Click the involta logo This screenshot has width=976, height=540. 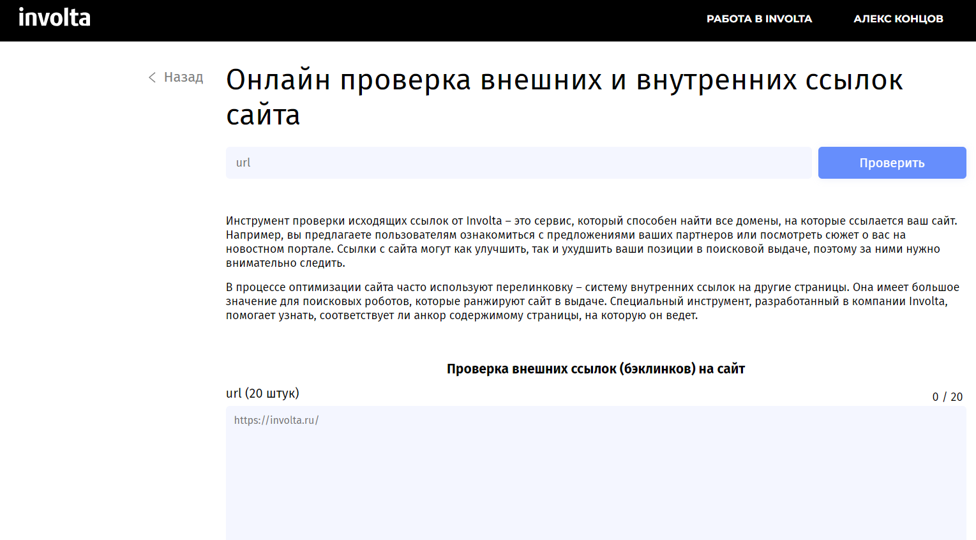pyautogui.click(x=54, y=18)
